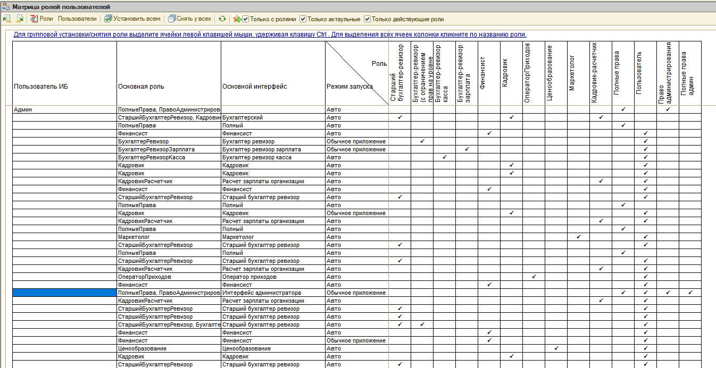Viewport: 716px width, 368px height.
Task: Click the Снять у всех button
Action: [x=189, y=19]
